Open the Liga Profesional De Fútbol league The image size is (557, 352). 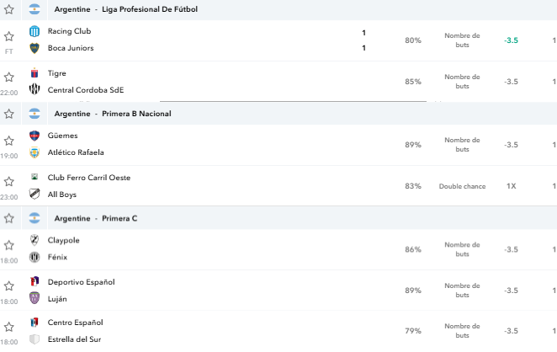[150, 9]
